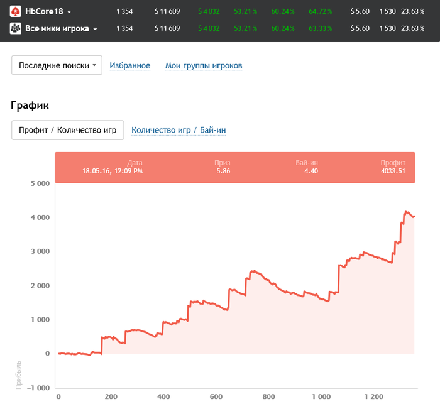Click $4 032 in Все ники игрока row
The height and width of the screenshot is (404, 440).
coord(209,29)
